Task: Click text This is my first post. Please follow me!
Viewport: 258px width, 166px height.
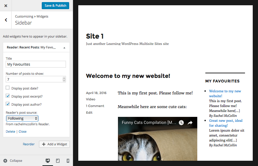Action: (155, 93)
